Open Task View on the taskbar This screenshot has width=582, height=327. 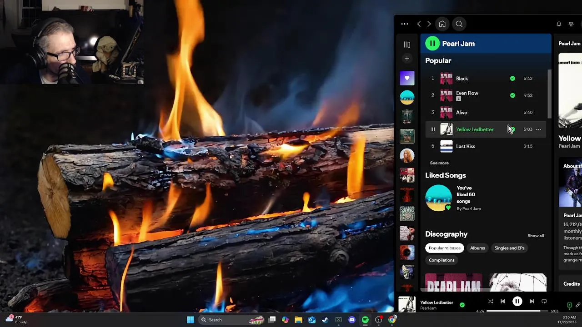[x=272, y=320]
